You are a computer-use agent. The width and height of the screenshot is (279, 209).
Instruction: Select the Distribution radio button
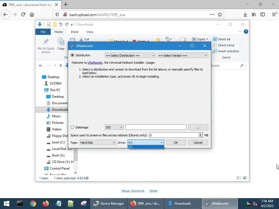pyautogui.click(x=72, y=55)
